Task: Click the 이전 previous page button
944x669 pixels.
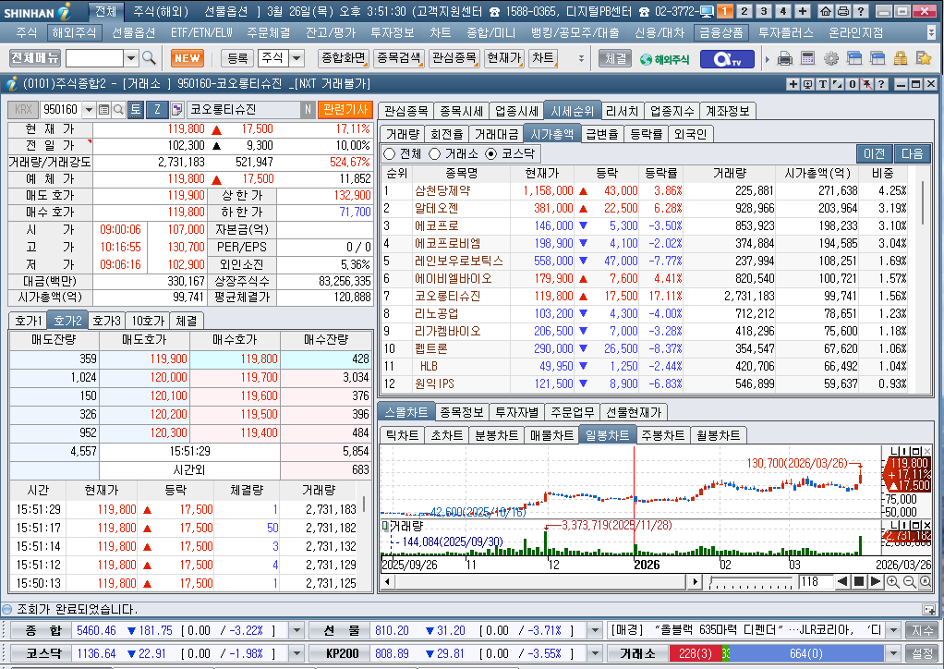Action: (x=874, y=154)
